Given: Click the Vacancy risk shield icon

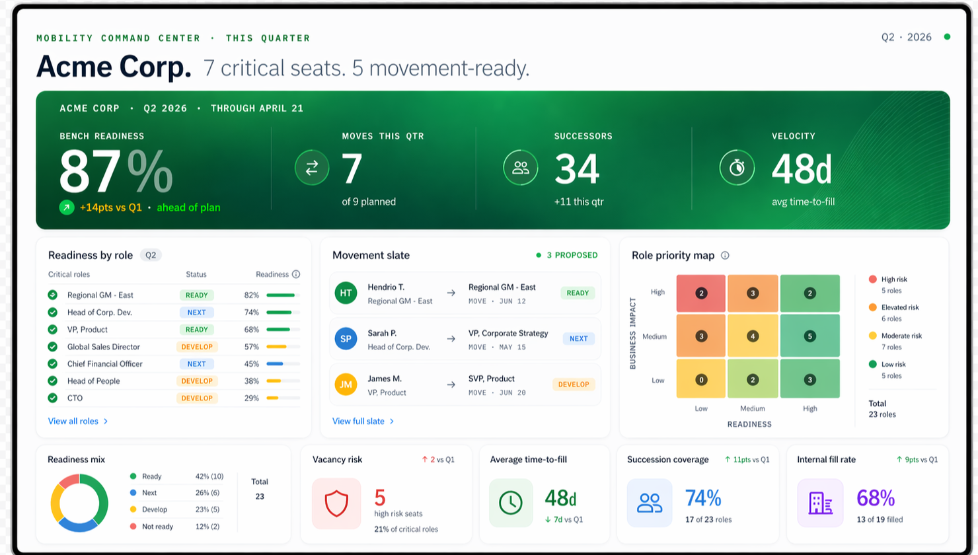Looking at the screenshot, I should [336, 502].
